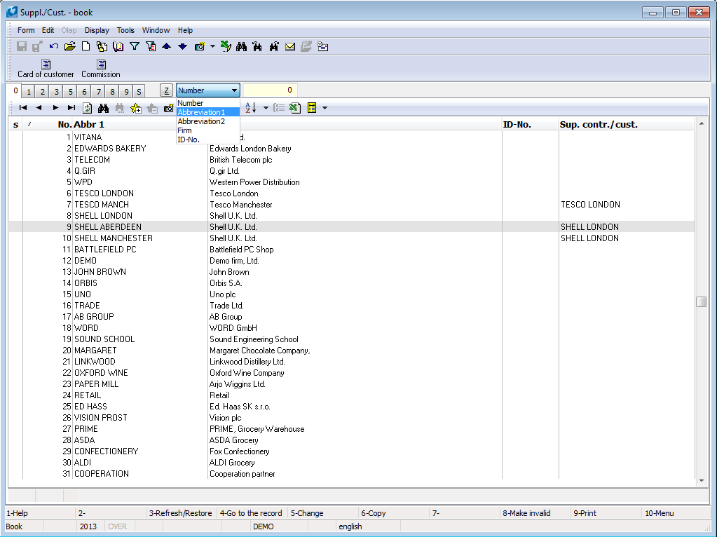The image size is (717, 537).
Task: Click the plain binoculars icon in the top toolbar
Action: tap(241, 46)
